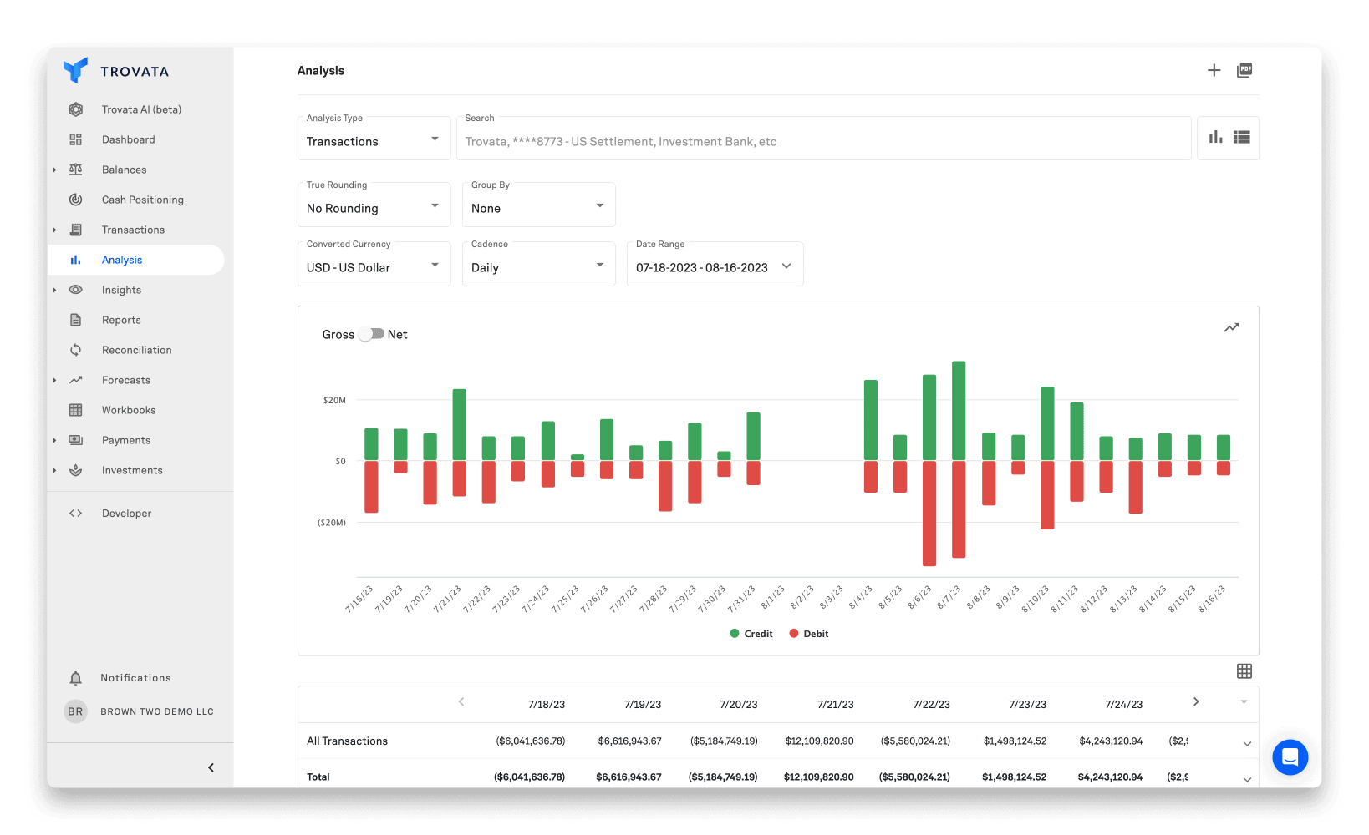Switch to table list view icon

coord(1242,137)
